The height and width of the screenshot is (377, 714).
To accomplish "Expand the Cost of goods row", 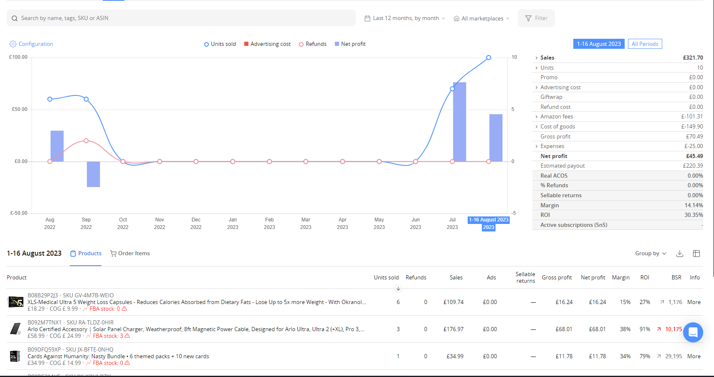I will 537,126.
